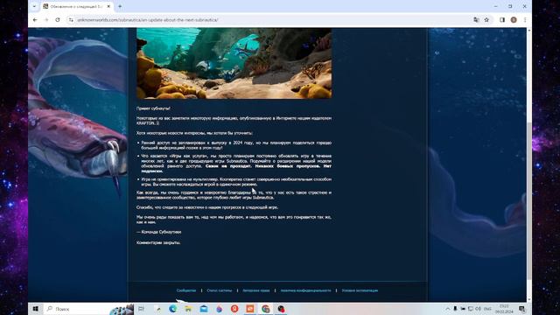The width and height of the screenshot is (560, 315).
Task: Reload the Subnautica update page
Action: [x=58, y=20]
